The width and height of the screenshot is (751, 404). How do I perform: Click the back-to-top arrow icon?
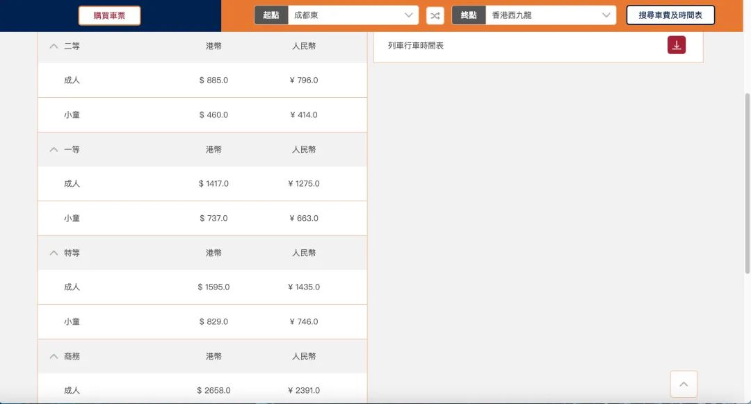point(684,383)
